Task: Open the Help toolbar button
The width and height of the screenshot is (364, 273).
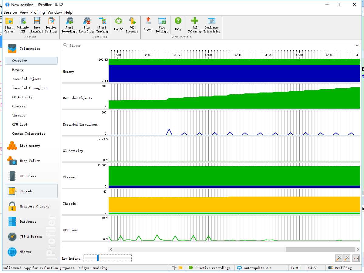Action: click(x=178, y=25)
